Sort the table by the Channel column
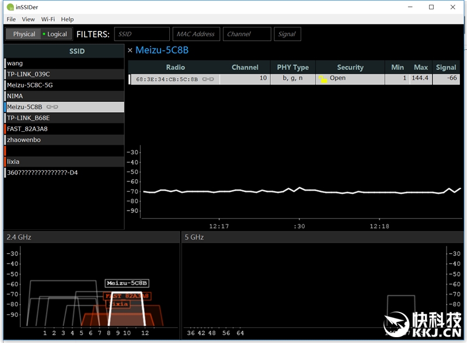This screenshot has height=343, width=467. point(245,67)
